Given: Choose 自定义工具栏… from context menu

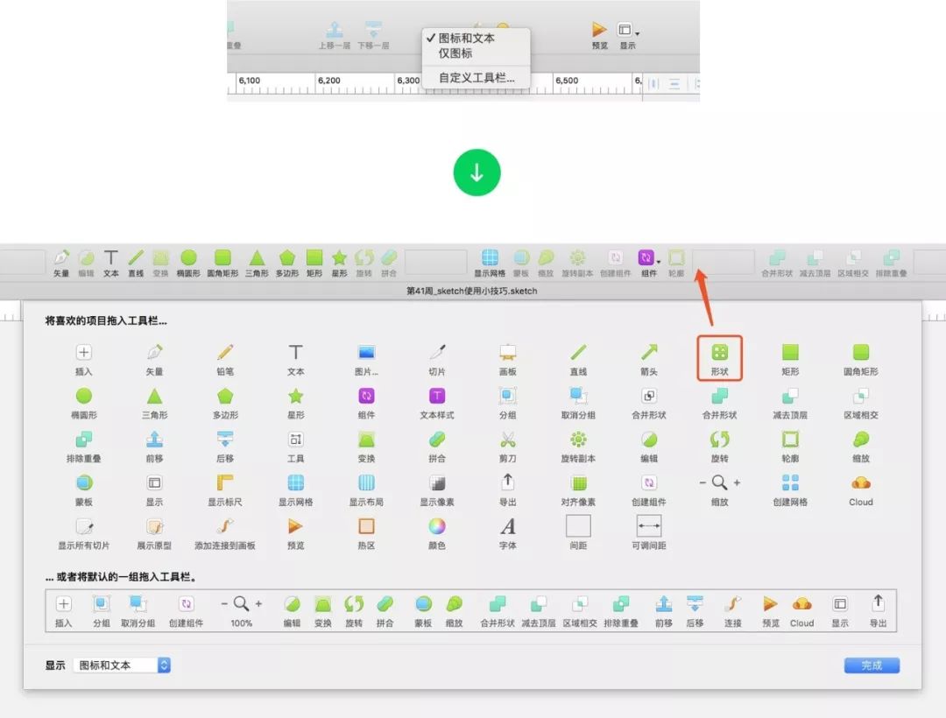Looking at the screenshot, I should [476, 78].
